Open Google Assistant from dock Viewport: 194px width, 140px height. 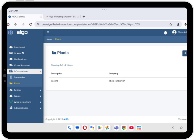click(x=92, y=128)
